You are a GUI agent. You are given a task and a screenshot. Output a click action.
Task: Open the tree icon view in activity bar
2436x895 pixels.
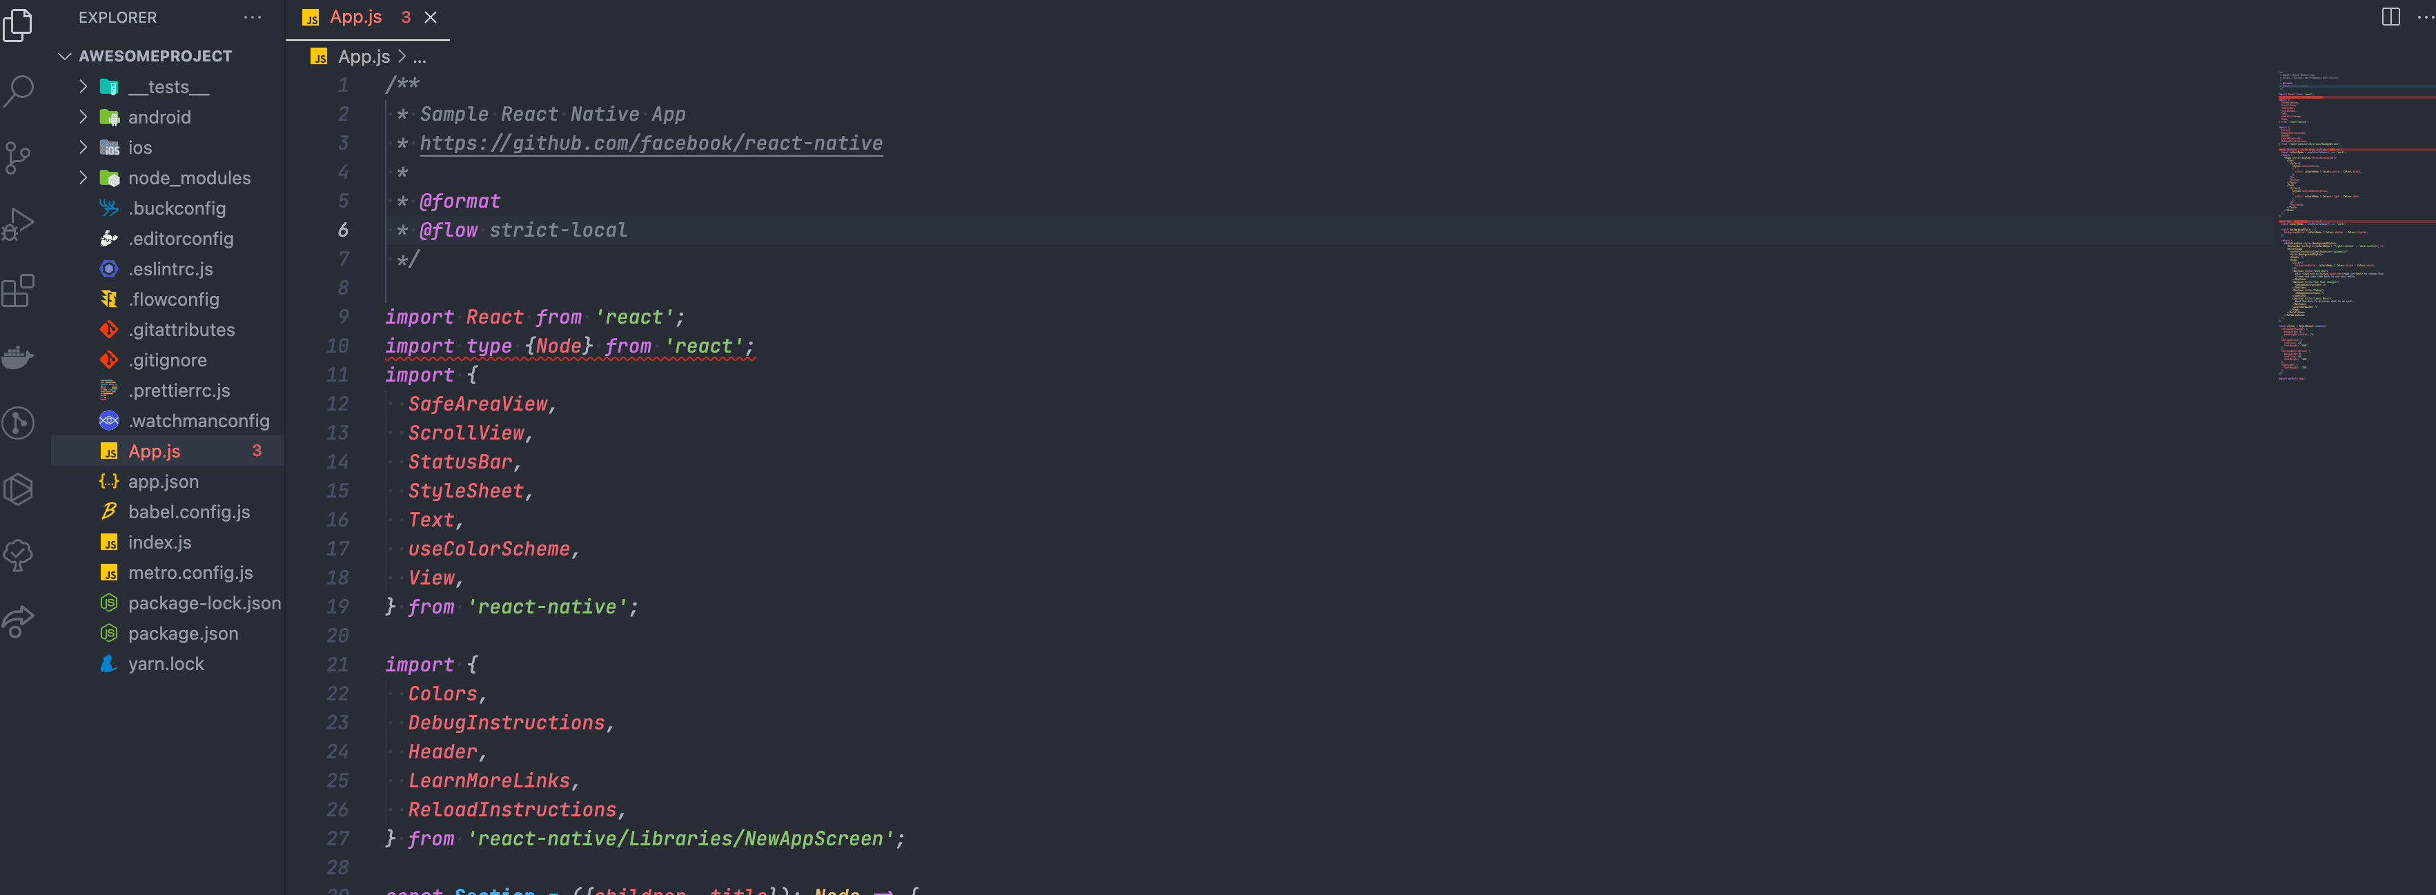18,555
